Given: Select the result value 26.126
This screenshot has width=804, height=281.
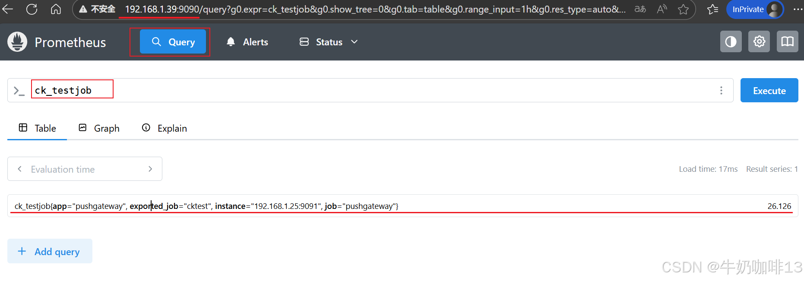Looking at the screenshot, I should [x=779, y=206].
